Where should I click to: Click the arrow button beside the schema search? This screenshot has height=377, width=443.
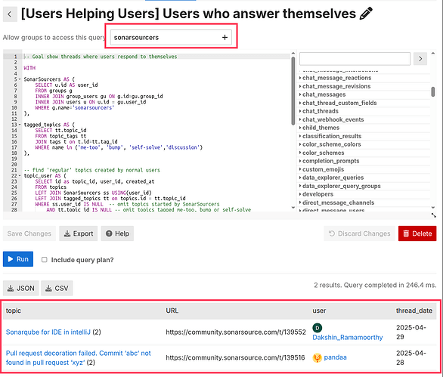click(x=420, y=59)
